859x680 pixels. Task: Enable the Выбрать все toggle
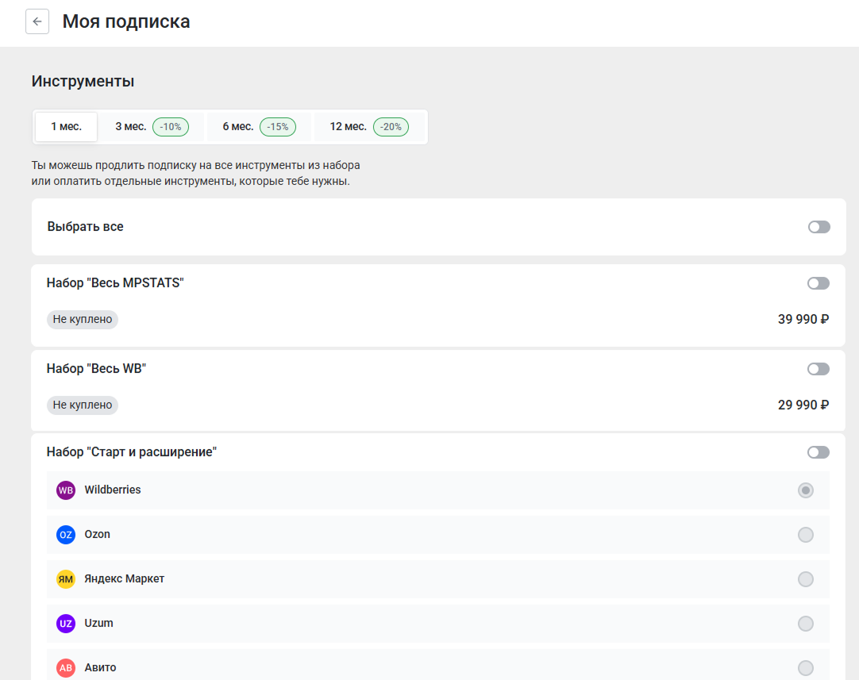click(819, 227)
